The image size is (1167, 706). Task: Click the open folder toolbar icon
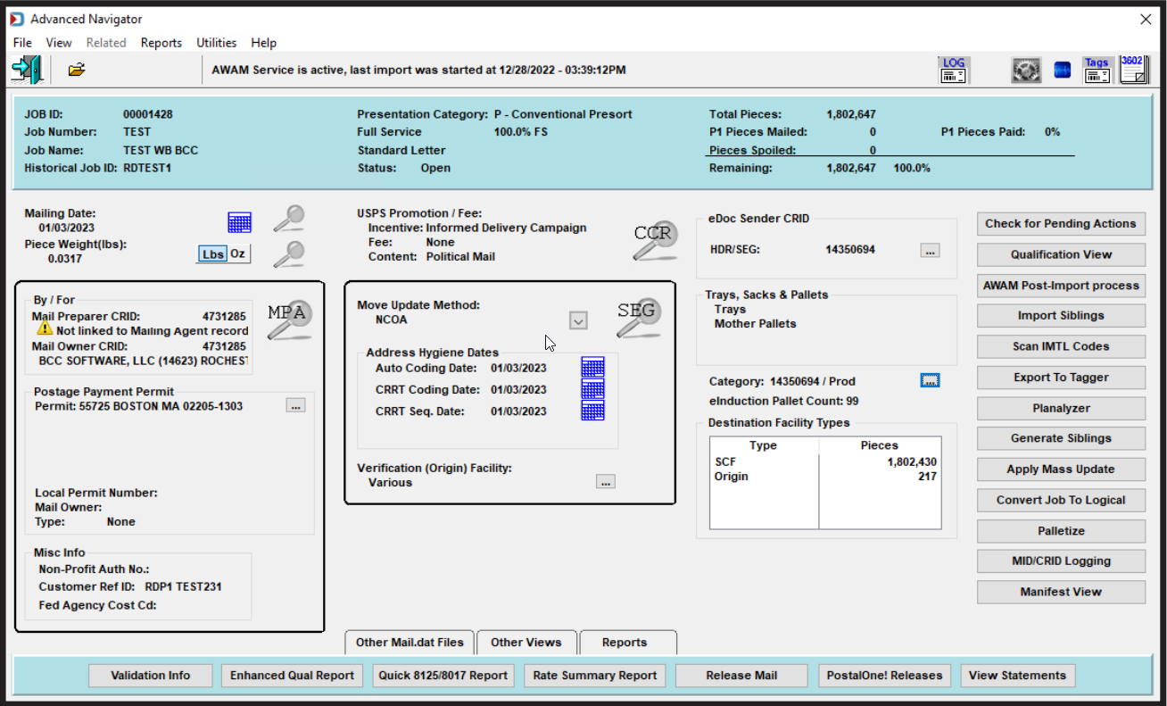pyautogui.click(x=77, y=70)
